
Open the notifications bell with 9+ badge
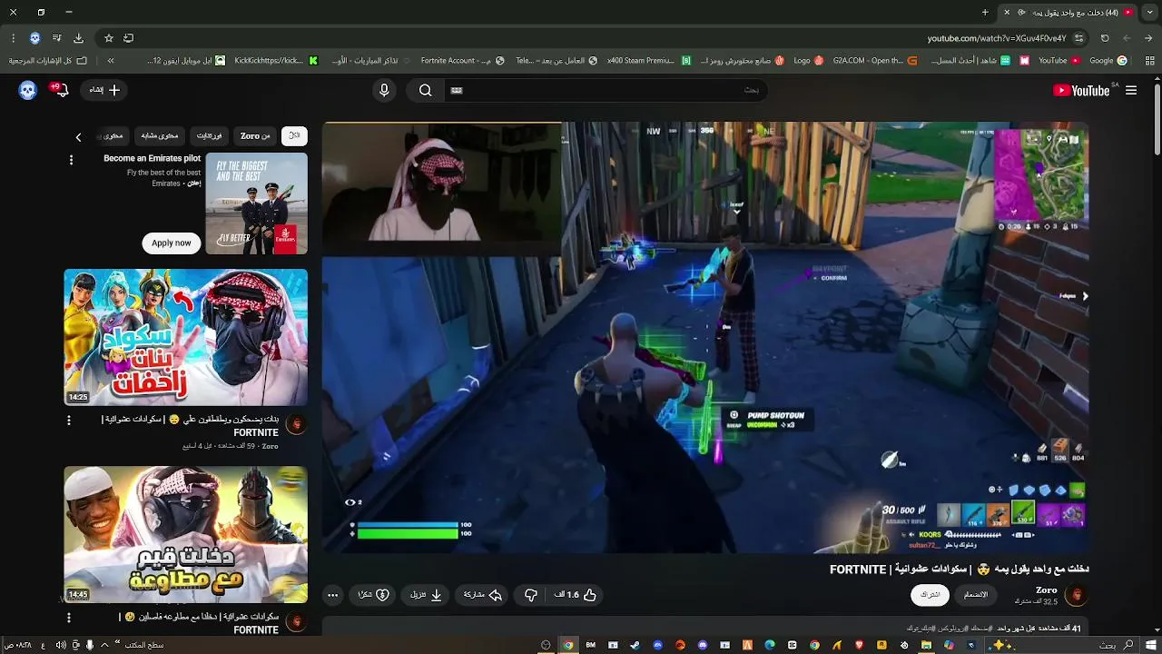tap(60, 90)
